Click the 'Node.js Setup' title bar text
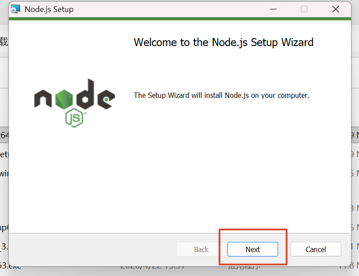Image resolution: width=359 pixels, height=276 pixels. pos(49,9)
